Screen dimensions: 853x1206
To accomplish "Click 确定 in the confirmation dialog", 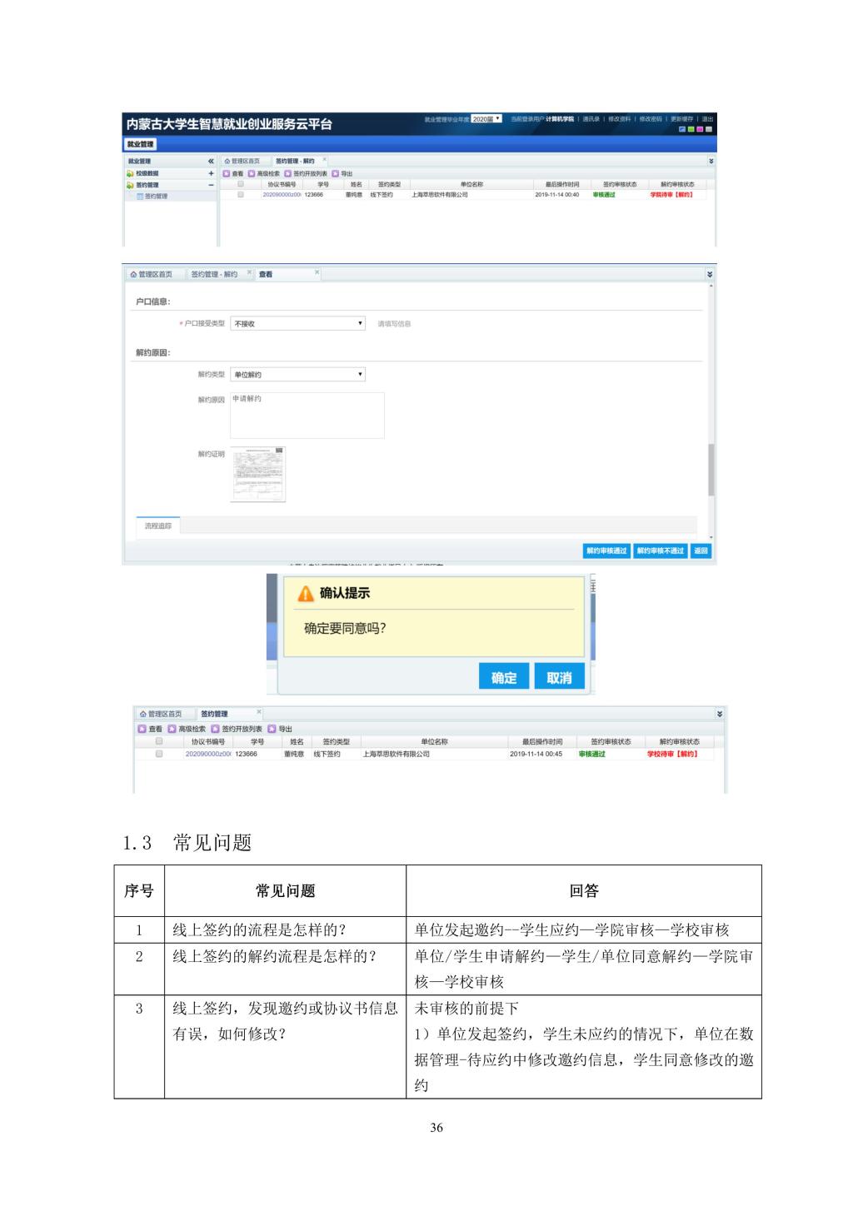I will 504,677.
